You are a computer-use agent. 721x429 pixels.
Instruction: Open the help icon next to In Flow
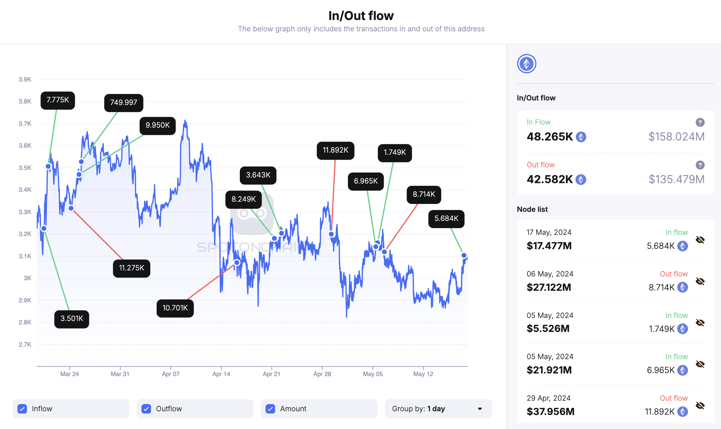pyautogui.click(x=699, y=122)
